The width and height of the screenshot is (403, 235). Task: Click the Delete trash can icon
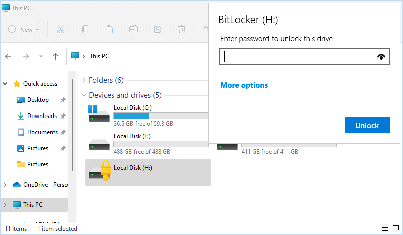[182, 29]
